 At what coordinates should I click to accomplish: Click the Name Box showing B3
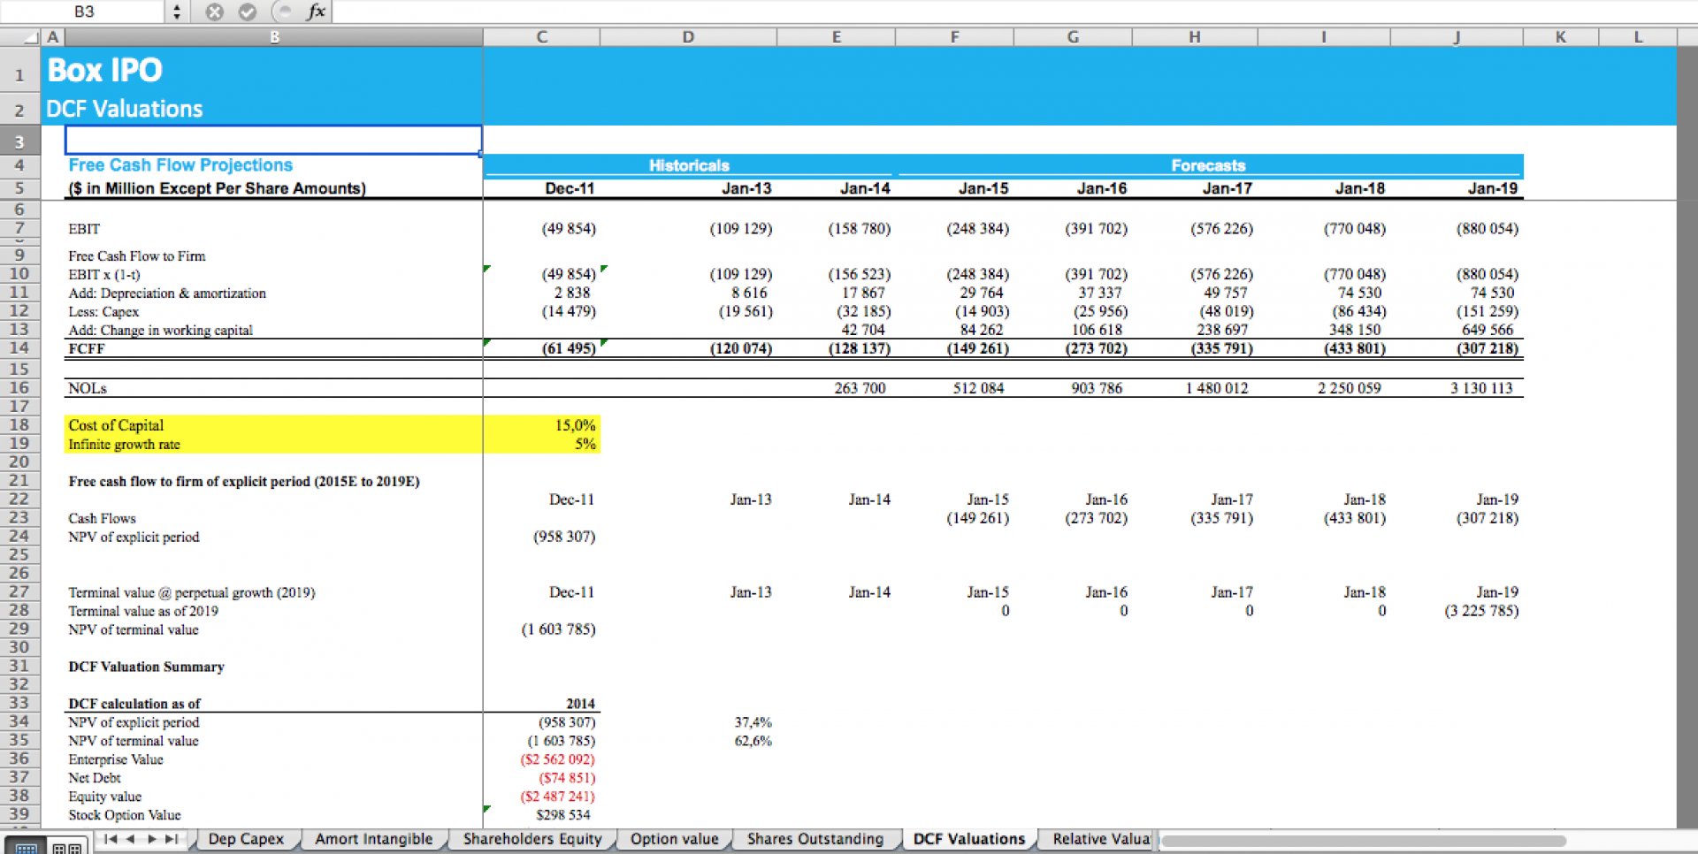84,11
